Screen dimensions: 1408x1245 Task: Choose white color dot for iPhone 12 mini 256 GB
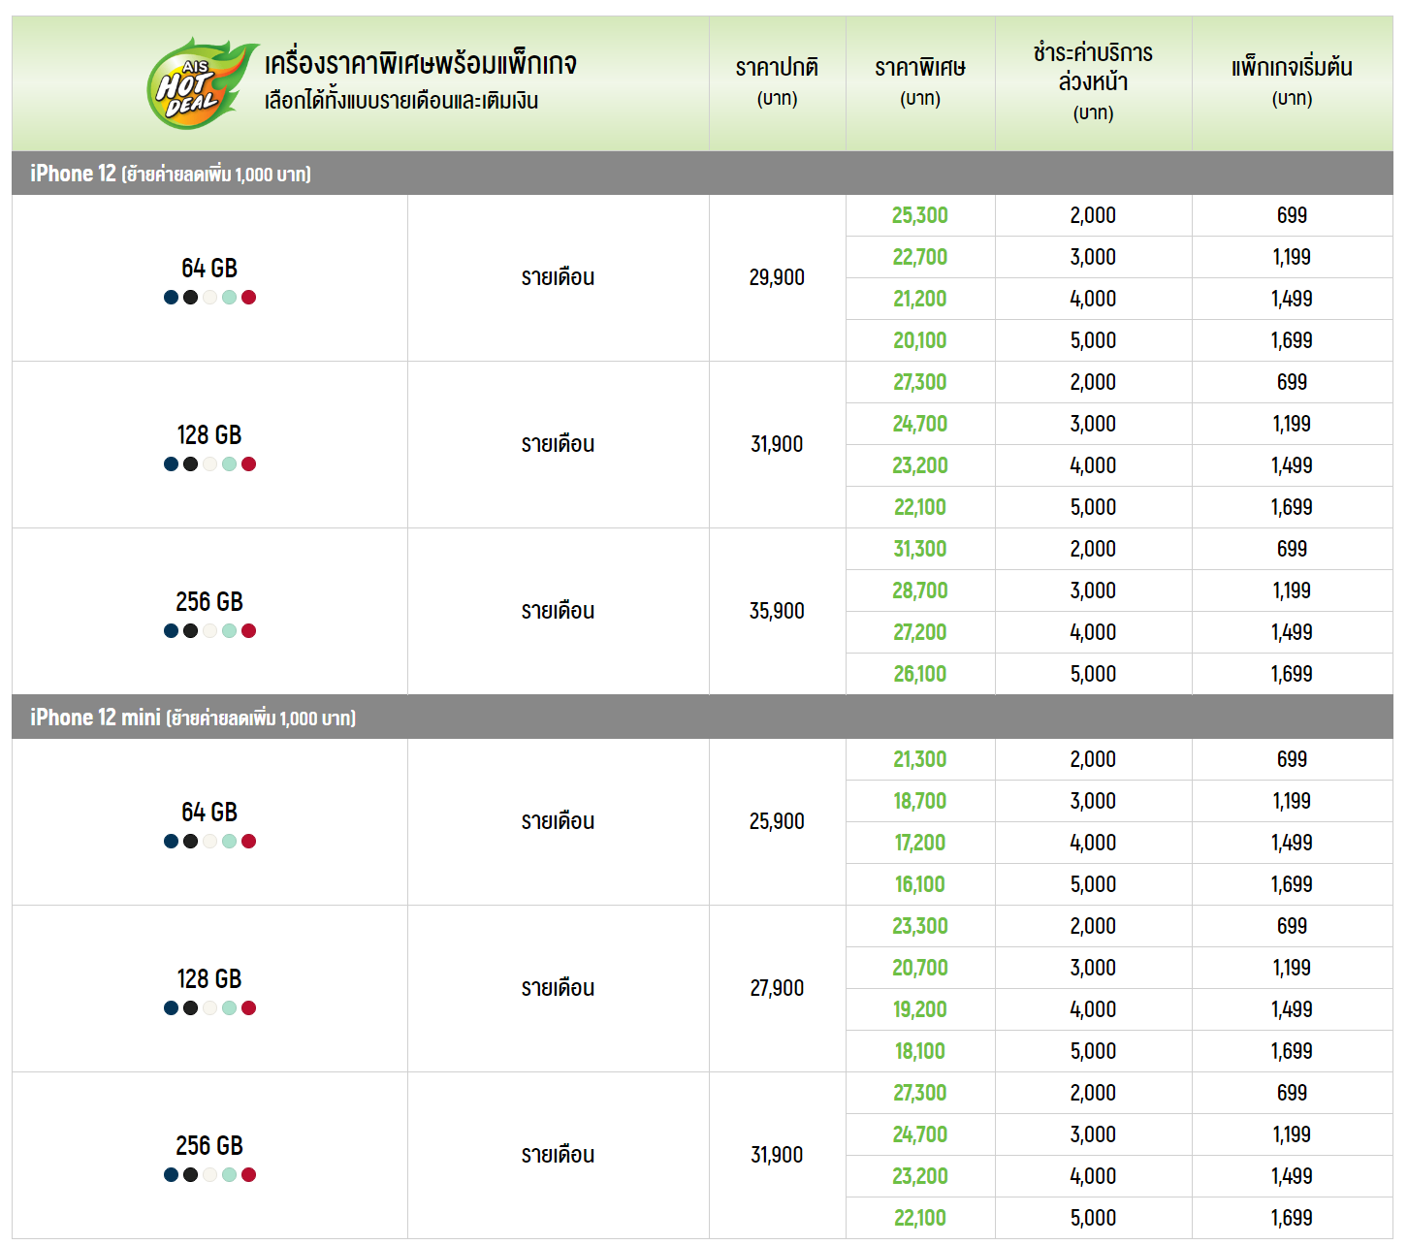(209, 1175)
